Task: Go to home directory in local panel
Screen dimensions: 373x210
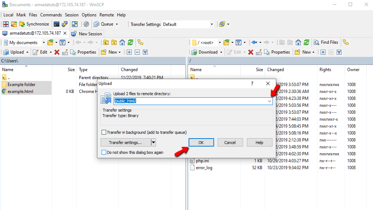Action: pyautogui.click(x=122, y=43)
